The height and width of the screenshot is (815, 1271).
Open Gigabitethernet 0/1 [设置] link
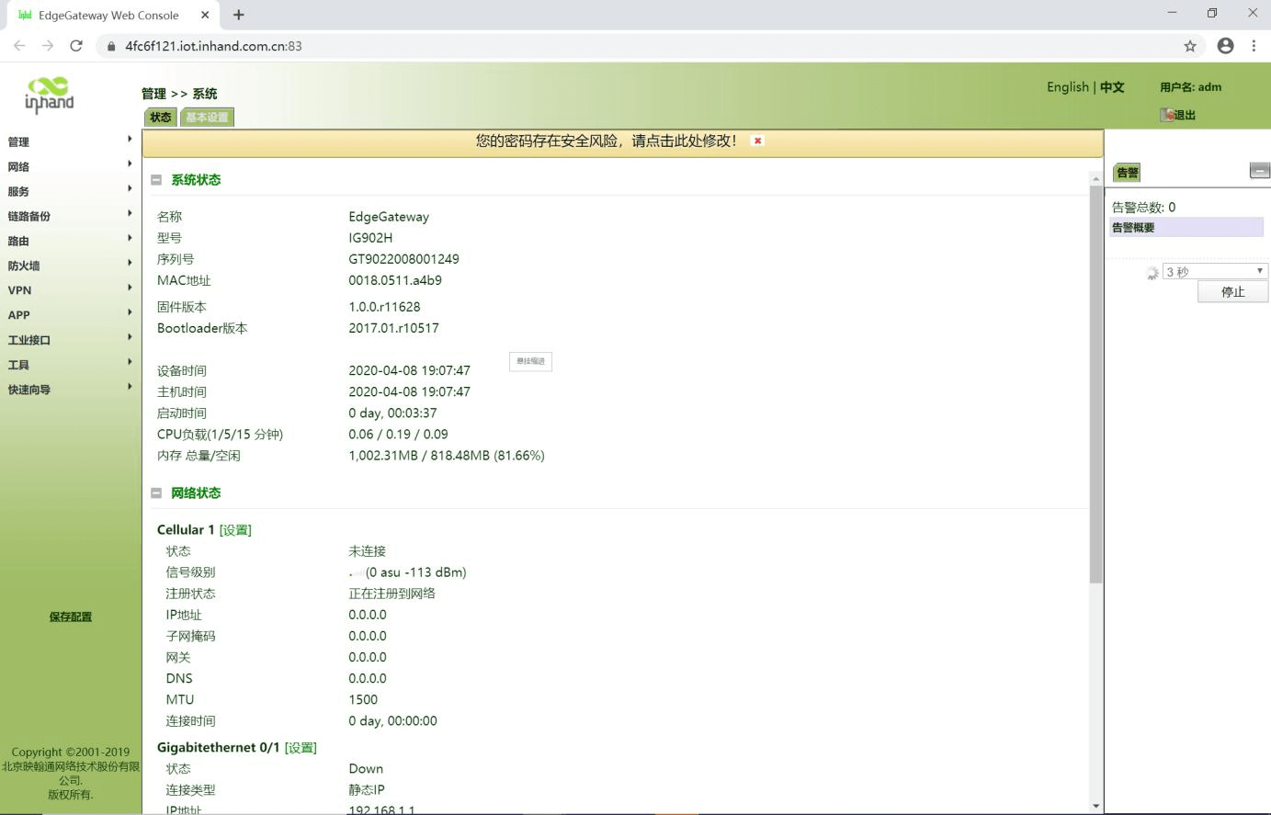coord(301,748)
